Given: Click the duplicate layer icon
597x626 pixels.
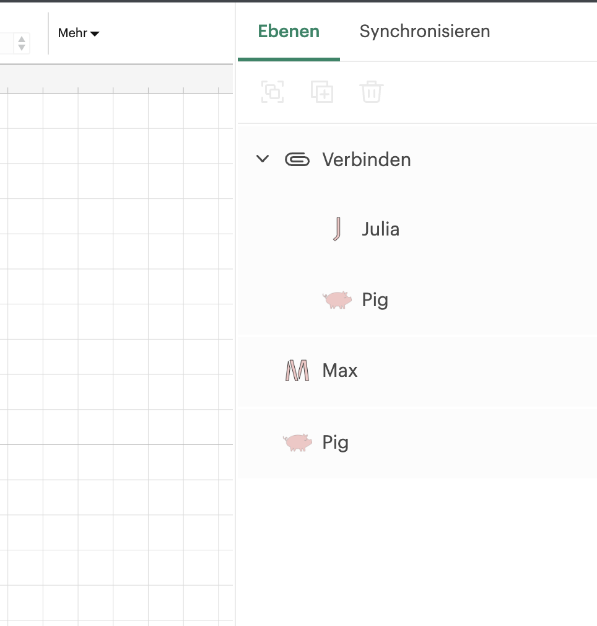Looking at the screenshot, I should 322,92.
